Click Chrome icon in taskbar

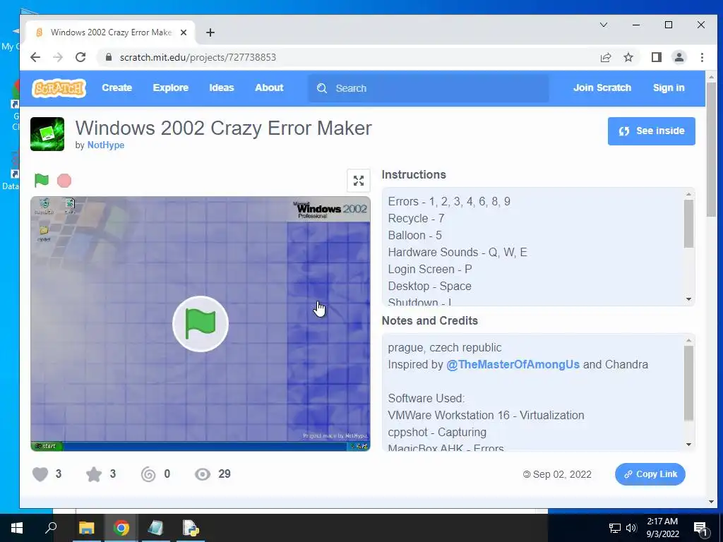coord(121,528)
